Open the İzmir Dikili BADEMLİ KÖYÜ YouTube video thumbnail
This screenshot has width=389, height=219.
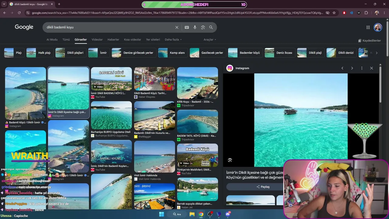111,78
